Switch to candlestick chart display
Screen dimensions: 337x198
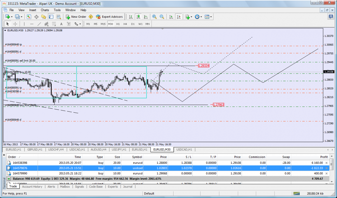[x=138, y=17]
